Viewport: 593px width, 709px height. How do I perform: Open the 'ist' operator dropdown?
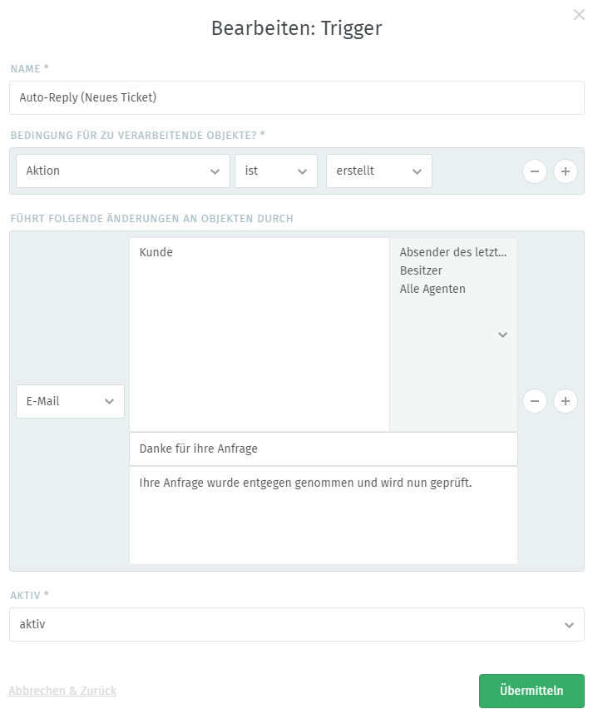pos(276,171)
